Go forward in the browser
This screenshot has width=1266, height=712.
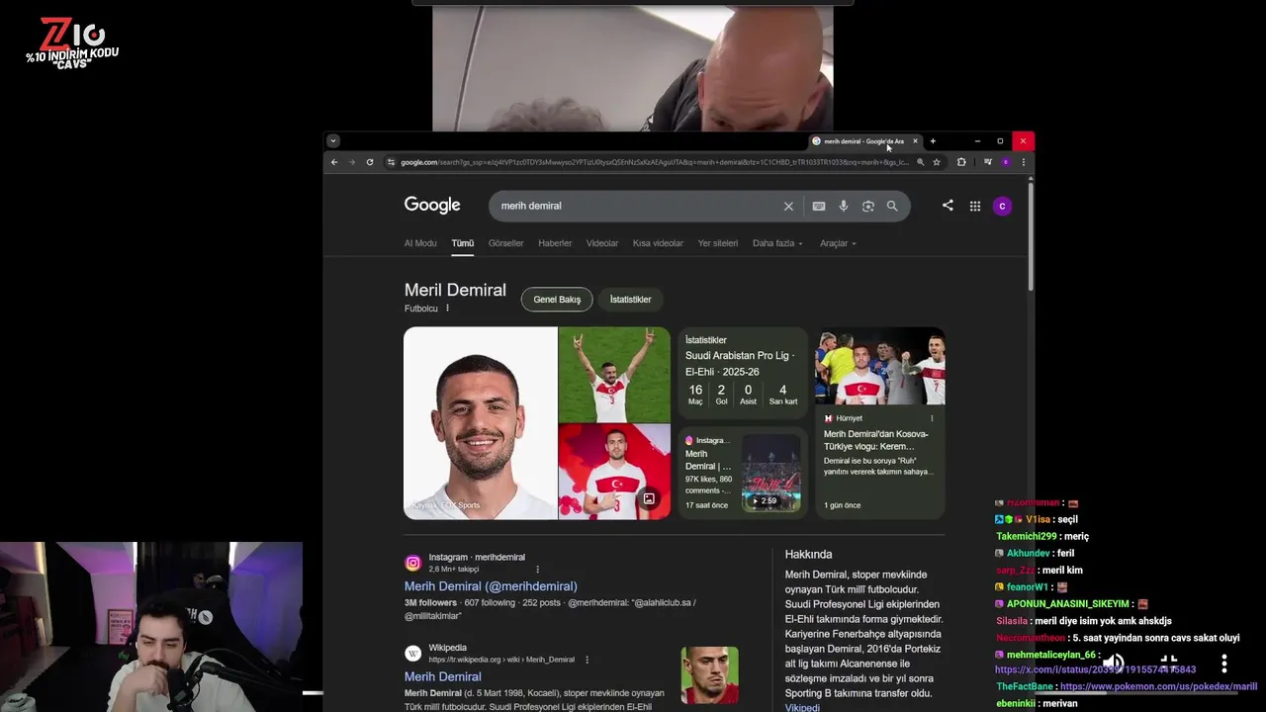(351, 162)
